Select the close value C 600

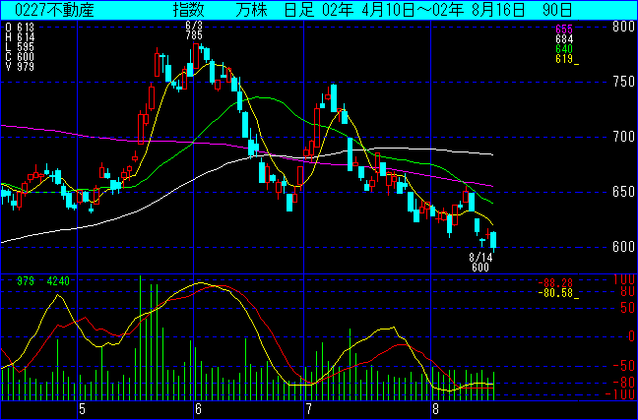[20, 57]
